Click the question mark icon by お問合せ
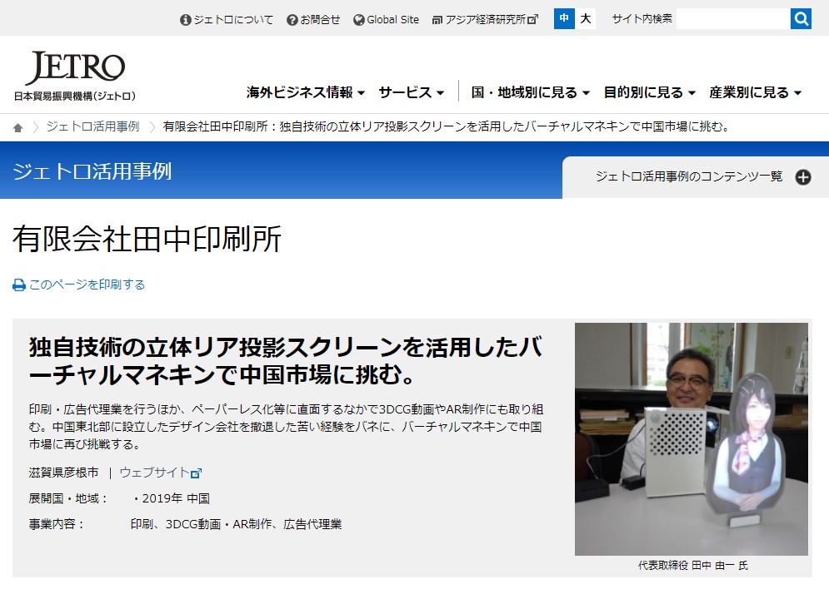The width and height of the screenshot is (829, 594). click(292, 20)
